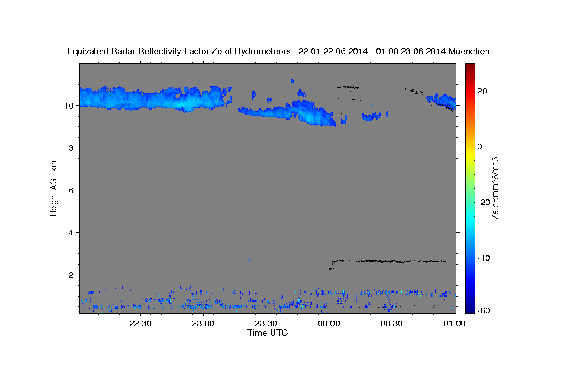Click the 00:30 time tick label
The width and height of the screenshot is (564, 376).
(x=392, y=323)
